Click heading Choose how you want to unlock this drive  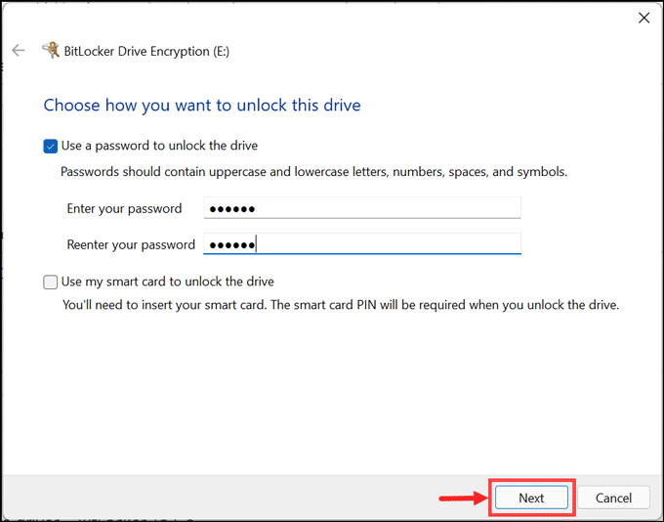pyautogui.click(x=202, y=106)
